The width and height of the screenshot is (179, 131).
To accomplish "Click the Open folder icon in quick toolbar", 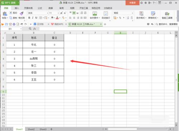I will click(3, 24).
